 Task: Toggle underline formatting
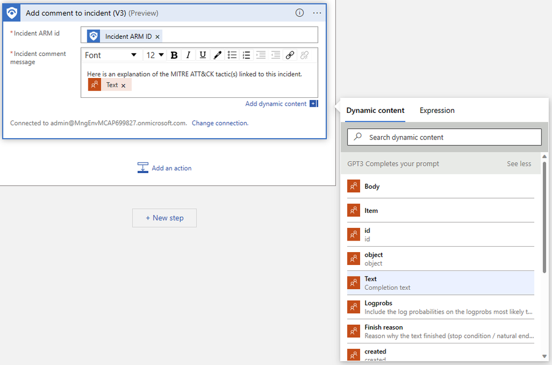click(x=203, y=55)
